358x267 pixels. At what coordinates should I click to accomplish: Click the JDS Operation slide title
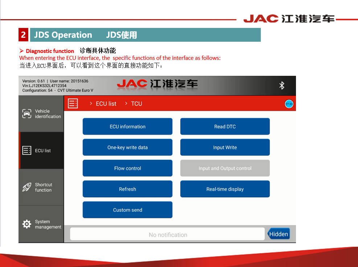point(63,35)
